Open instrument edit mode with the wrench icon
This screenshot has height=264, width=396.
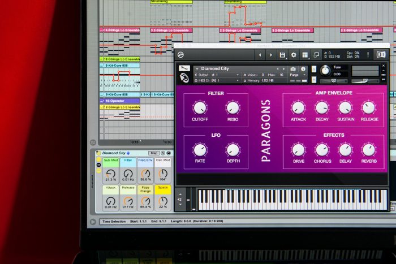pos(184,68)
